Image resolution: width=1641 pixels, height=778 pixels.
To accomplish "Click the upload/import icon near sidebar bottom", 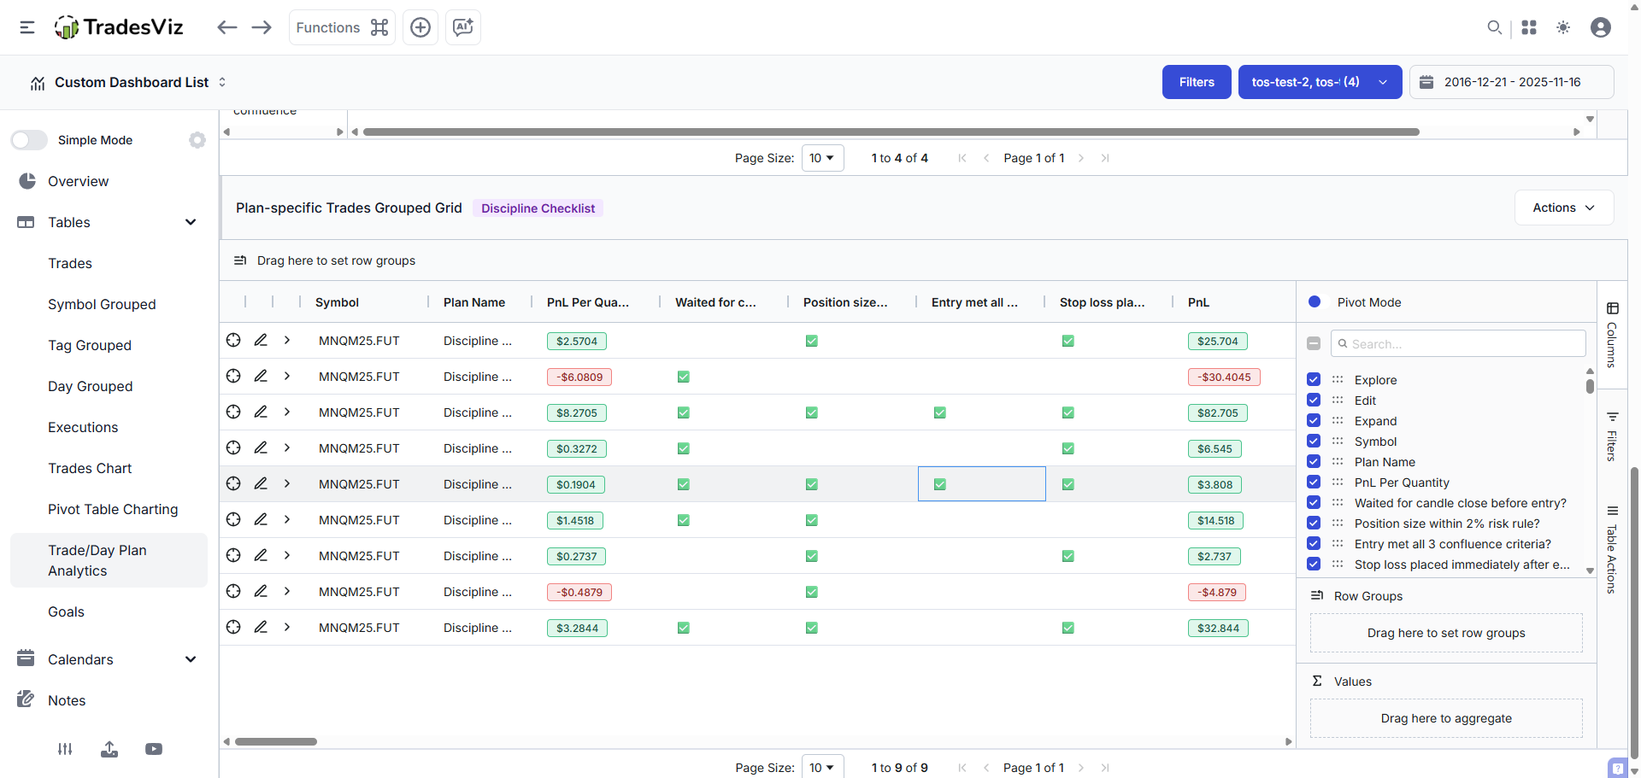I will point(109,749).
